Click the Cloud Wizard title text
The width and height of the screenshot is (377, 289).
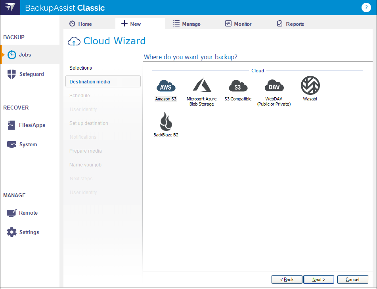click(115, 41)
